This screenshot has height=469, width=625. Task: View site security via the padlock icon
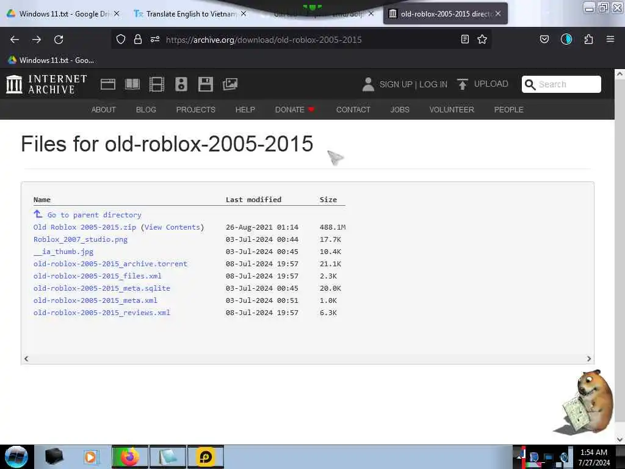[x=138, y=39]
